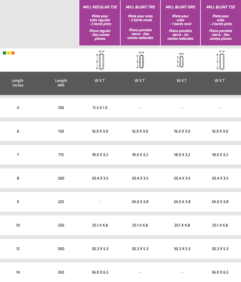Screen dimensions: 241x282
Task: Select the yellow color square
Action: [x=9, y=53]
